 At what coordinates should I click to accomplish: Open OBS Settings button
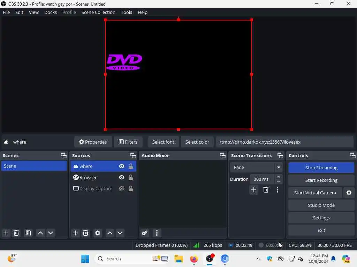[321, 218]
